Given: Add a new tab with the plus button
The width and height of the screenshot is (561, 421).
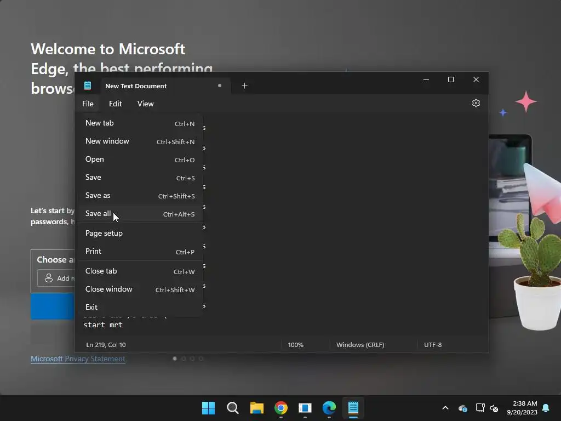Looking at the screenshot, I should [x=244, y=86].
